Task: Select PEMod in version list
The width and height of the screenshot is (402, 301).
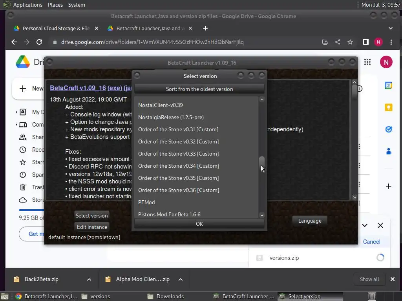Action: (x=196, y=203)
